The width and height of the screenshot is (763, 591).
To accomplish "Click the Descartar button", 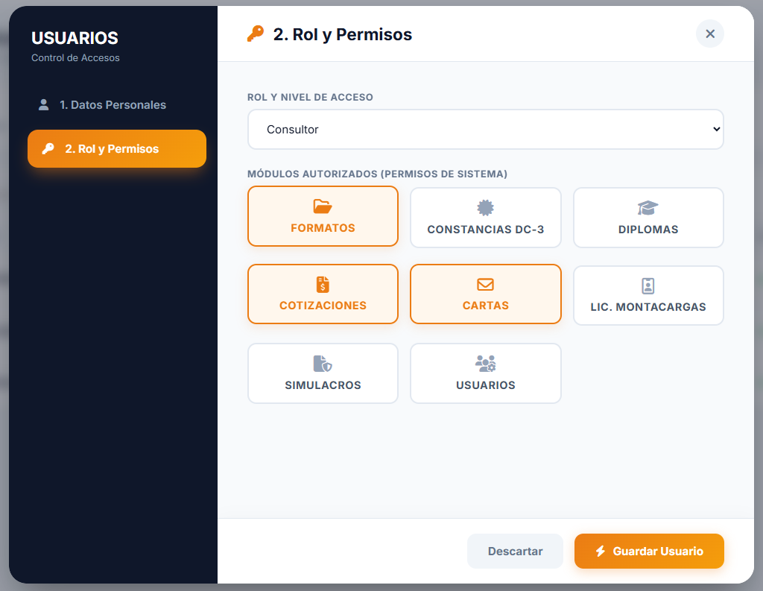I will pyautogui.click(x=515, y=551).
